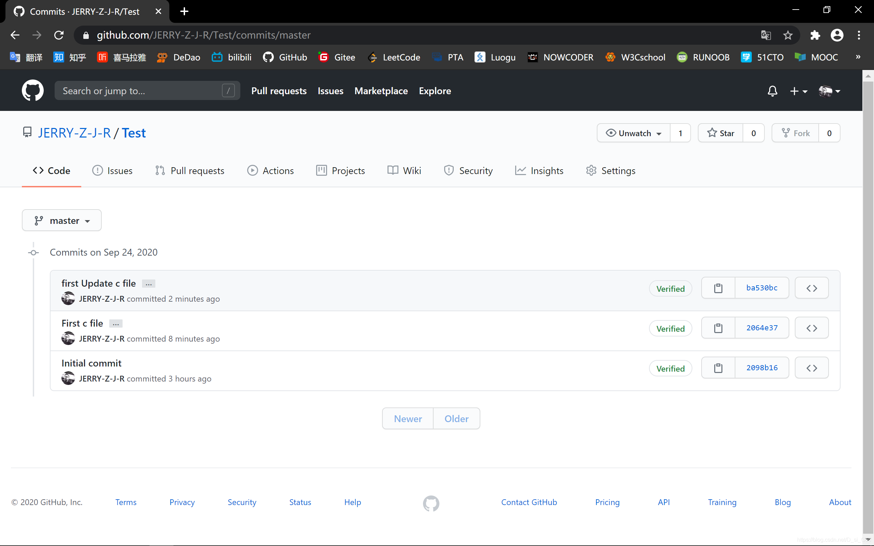Viewport: 874px width, 546px height.
Task: Click the translate page icon in address bar
Action: pos(766,35)
